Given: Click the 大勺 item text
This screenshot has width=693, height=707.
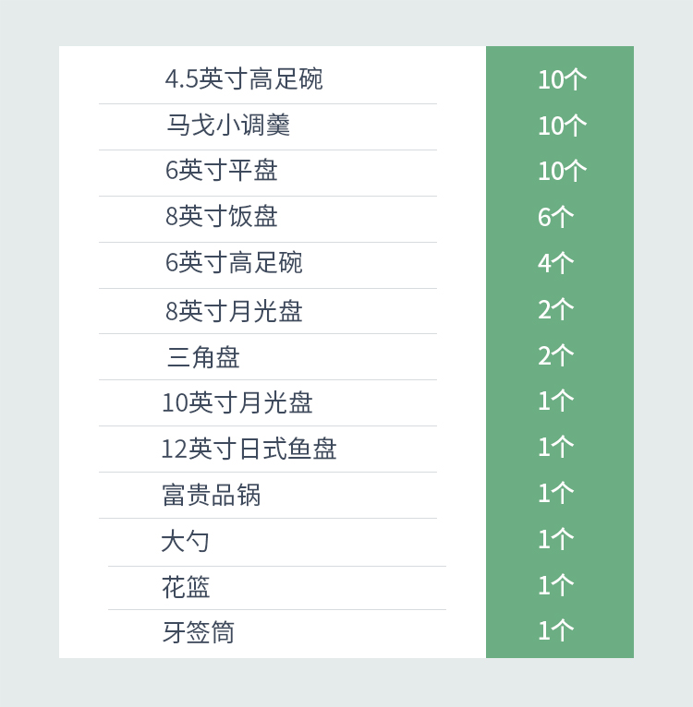Looking at the screenshot, I should [186, 541].
